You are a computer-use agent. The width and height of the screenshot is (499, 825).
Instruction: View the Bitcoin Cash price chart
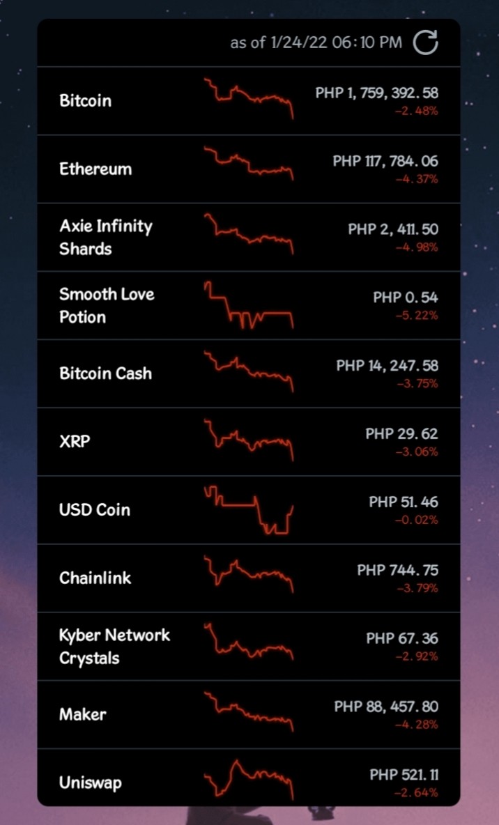pyautogui.click(x=248, y=372)
